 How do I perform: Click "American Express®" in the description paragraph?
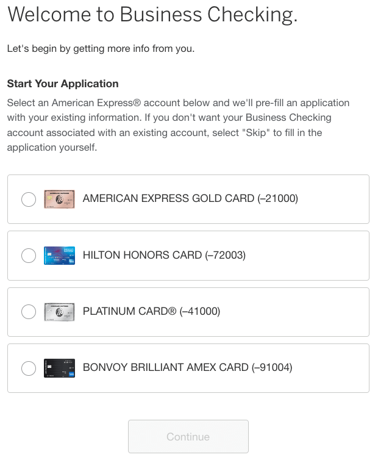coord(96,103)
